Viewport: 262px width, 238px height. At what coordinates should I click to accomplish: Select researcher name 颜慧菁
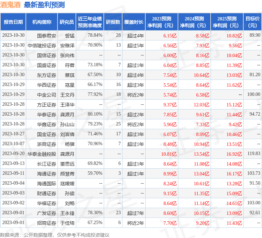(x=67, y=173)
